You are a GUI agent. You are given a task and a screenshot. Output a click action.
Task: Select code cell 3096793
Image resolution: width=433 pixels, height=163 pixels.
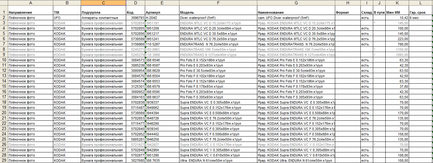(136, 18)
